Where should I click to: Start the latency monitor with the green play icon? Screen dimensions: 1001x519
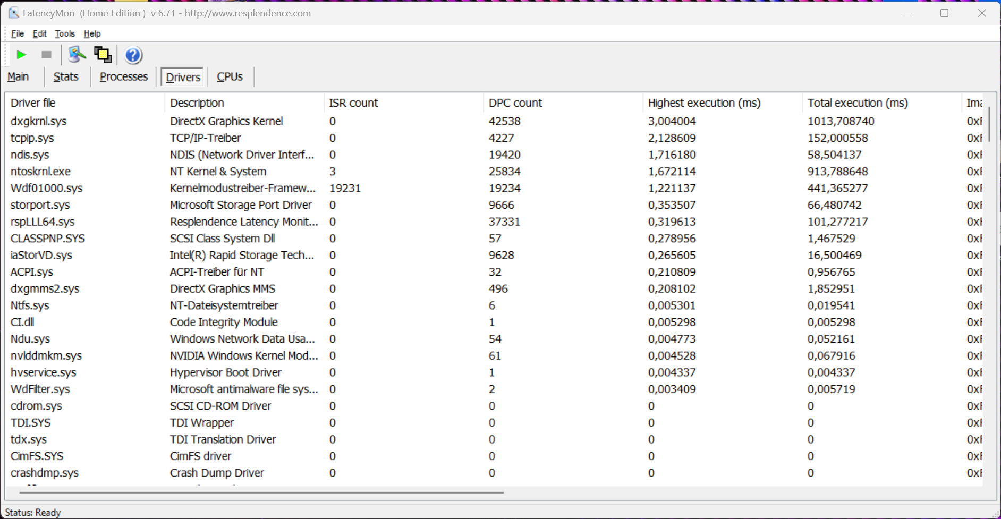pos(21,55)
